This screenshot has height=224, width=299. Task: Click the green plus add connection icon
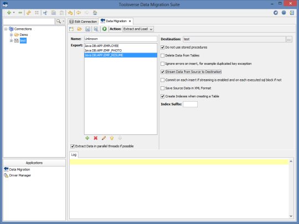[9, 13]
